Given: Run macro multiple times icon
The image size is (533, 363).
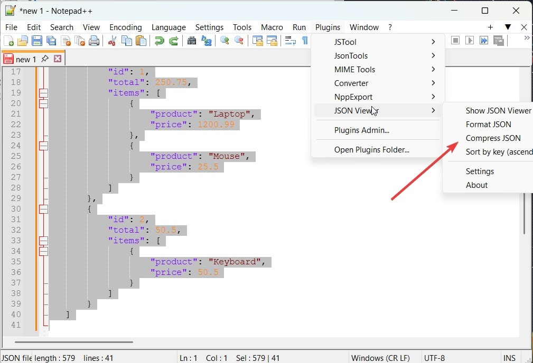Looking at the screenshot, I should click(x=483, y=41).
